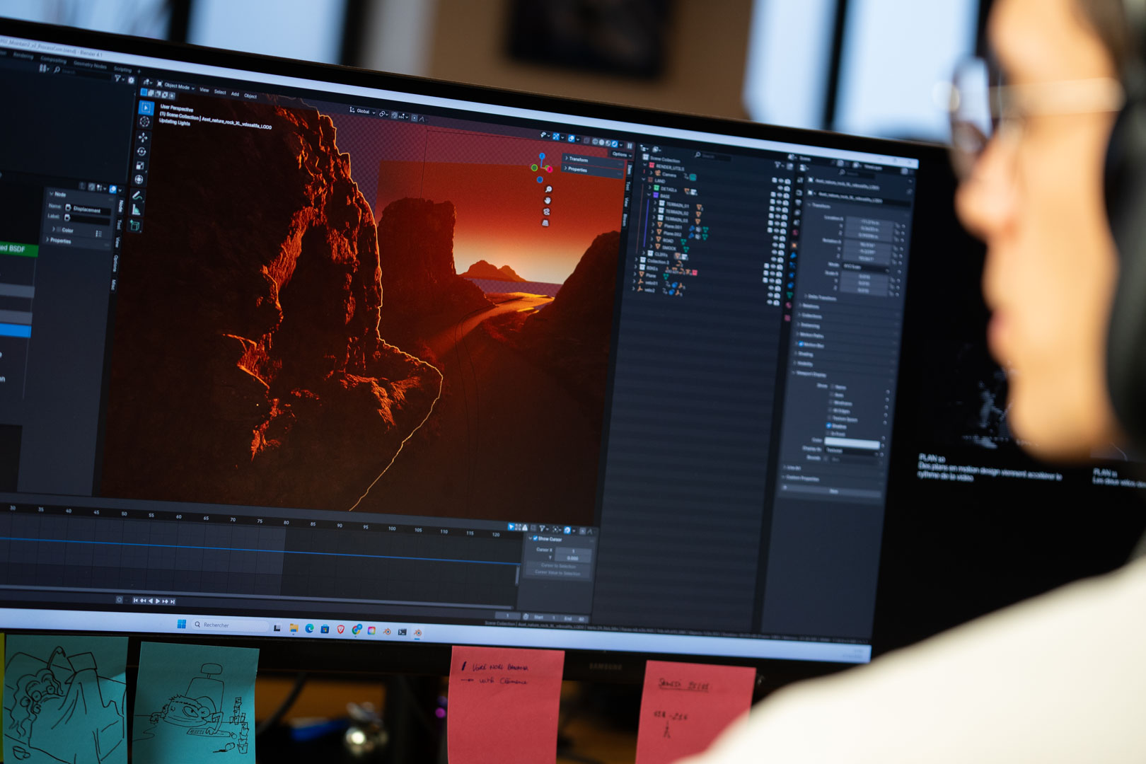The image size is (1146, 764).
Task: Click frame 100 on the timeline ruler
Action: [392, 528]
